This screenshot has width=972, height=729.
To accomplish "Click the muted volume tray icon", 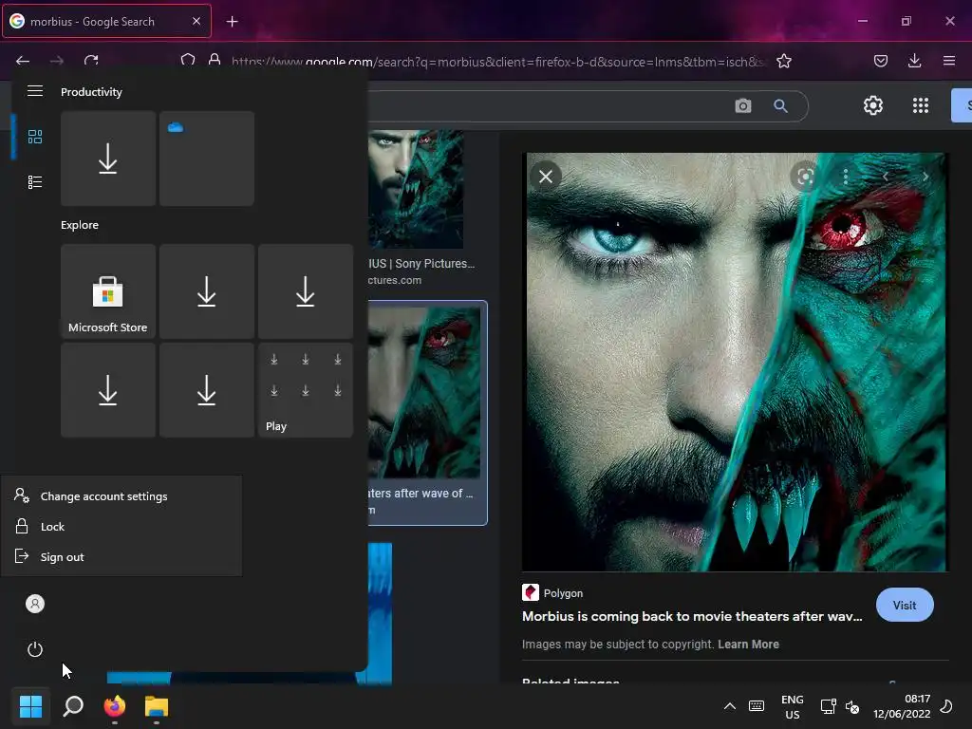I will [x=852, y=706].
